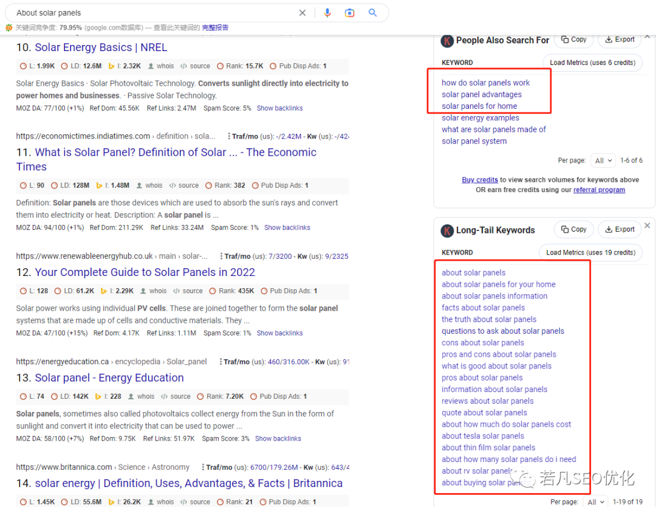This screenshot has width=656, height=507.
Task: Select keyword 'solar panel system'
Action: click(x=474, y=142)
